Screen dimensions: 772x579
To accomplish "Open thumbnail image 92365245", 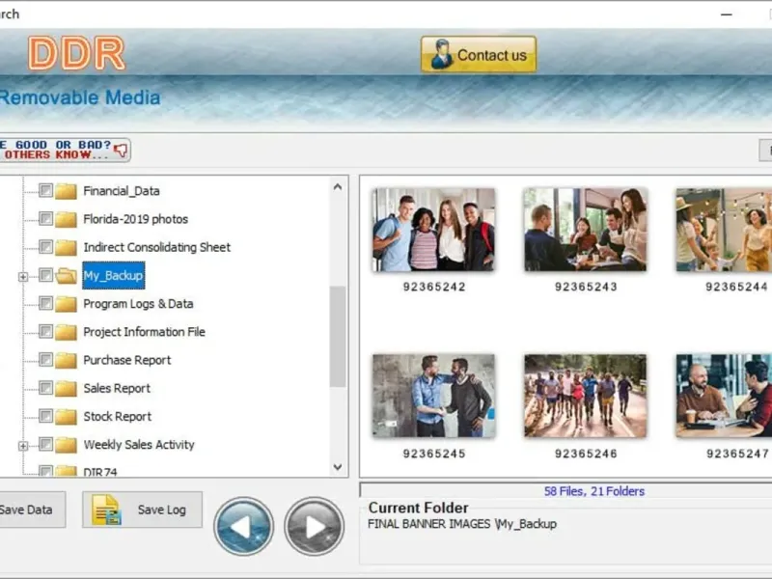I will [x=433, y=396].
